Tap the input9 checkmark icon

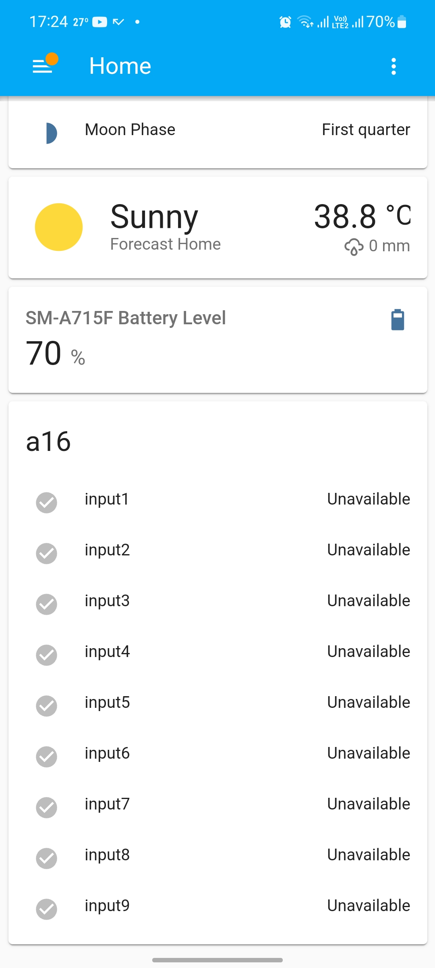[x=47, y=909]
